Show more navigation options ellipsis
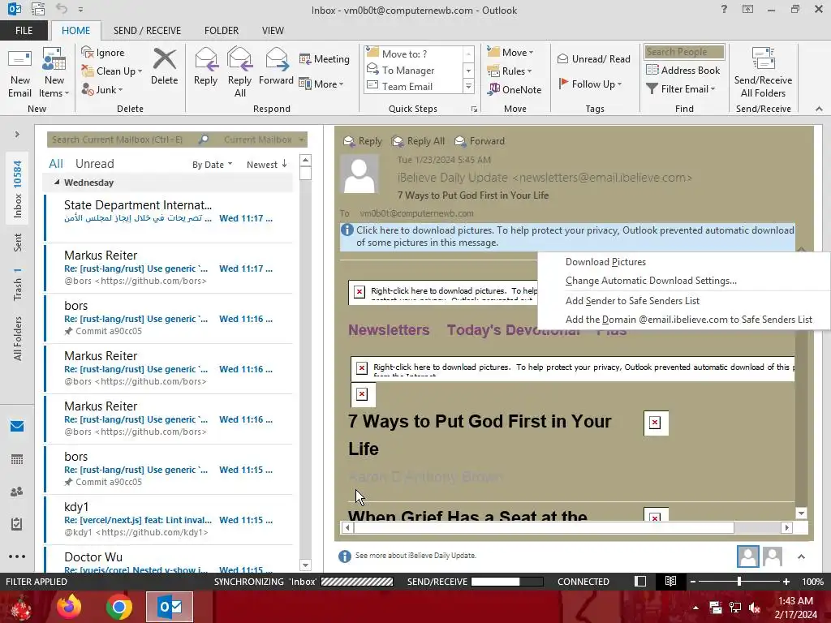831x623 pixels. (x=17, y=556)
